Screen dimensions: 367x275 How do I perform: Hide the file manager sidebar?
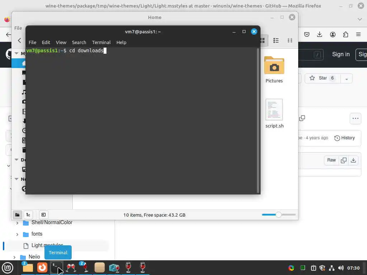click(x=43, y=215)
